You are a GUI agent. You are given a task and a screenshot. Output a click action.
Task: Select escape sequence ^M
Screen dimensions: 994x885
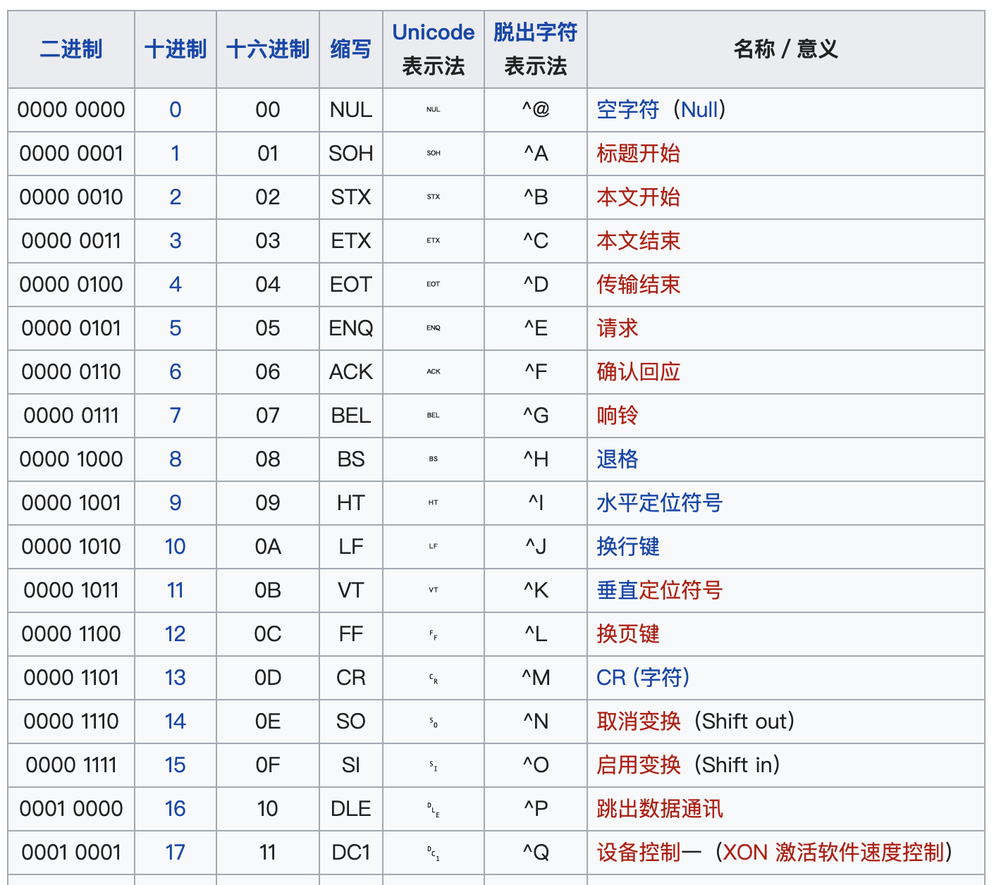click(536, 678)
